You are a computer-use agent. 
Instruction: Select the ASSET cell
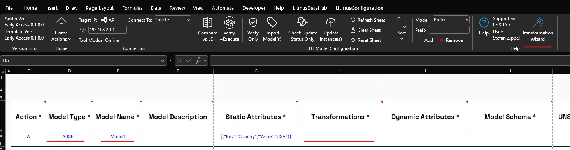(69, 136)
